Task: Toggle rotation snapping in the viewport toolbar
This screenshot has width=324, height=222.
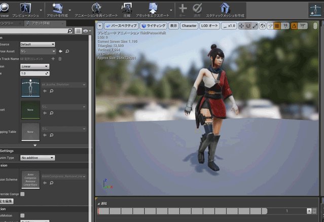Action: click(x=294, y=26)
